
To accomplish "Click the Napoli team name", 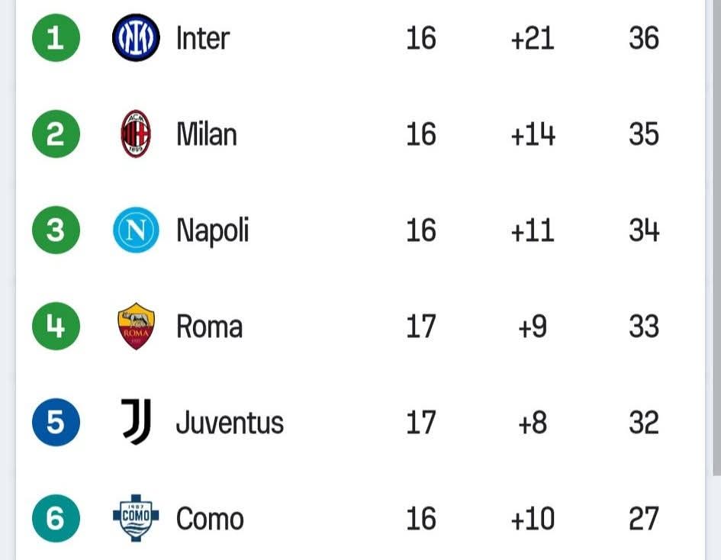I will point(212,230).
